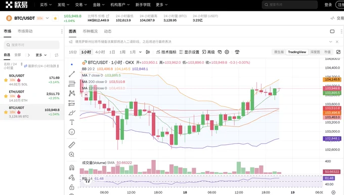This screenshot has height=195, width=344.
Task: Select the 全部 filter
Action: (18, 55)
